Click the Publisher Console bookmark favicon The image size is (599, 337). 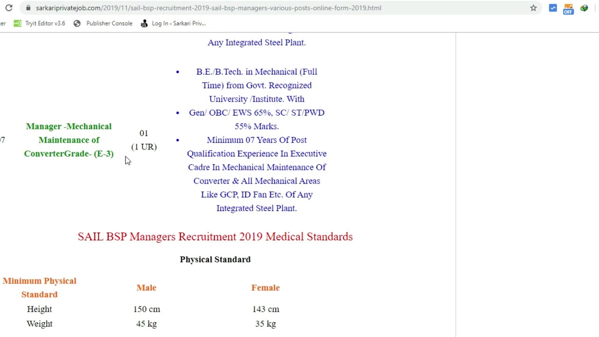pyautogui.click(x=77, y=23)
